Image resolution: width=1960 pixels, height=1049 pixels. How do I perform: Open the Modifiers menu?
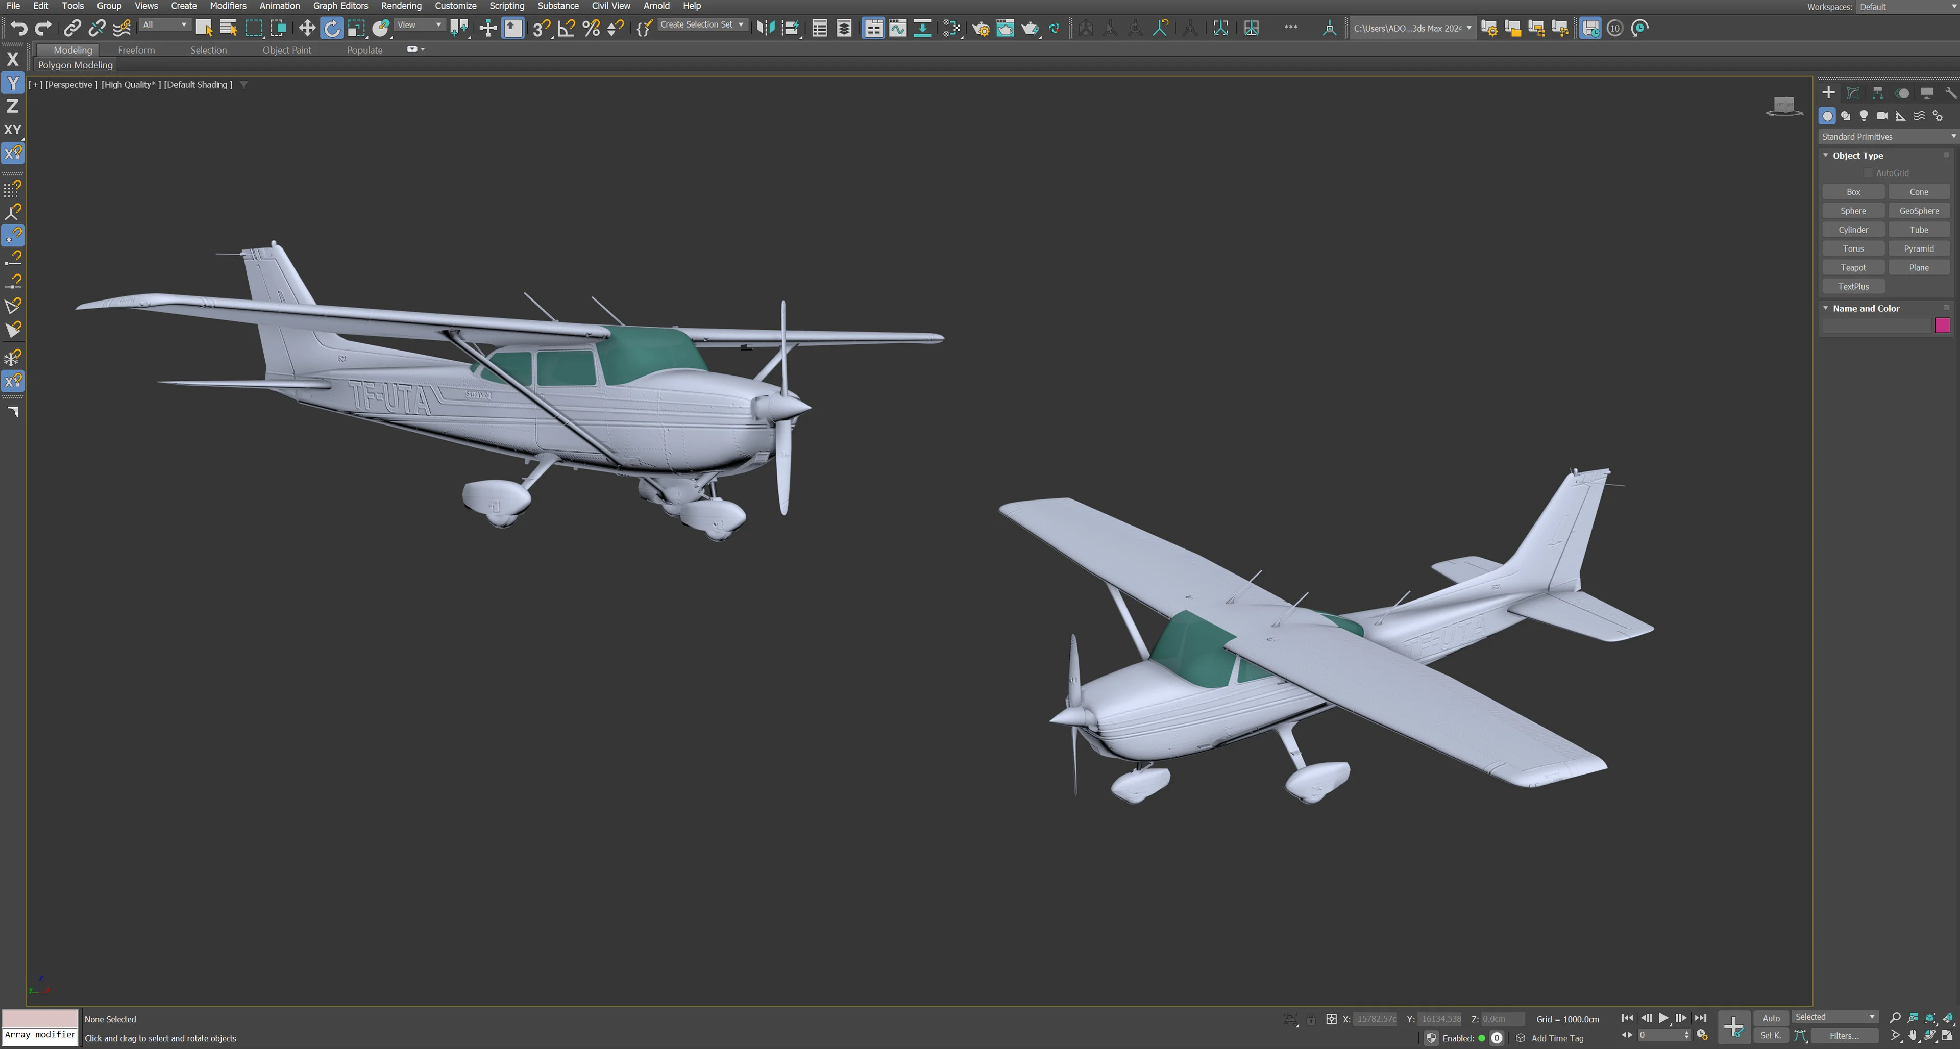click(x=228, y=5)
